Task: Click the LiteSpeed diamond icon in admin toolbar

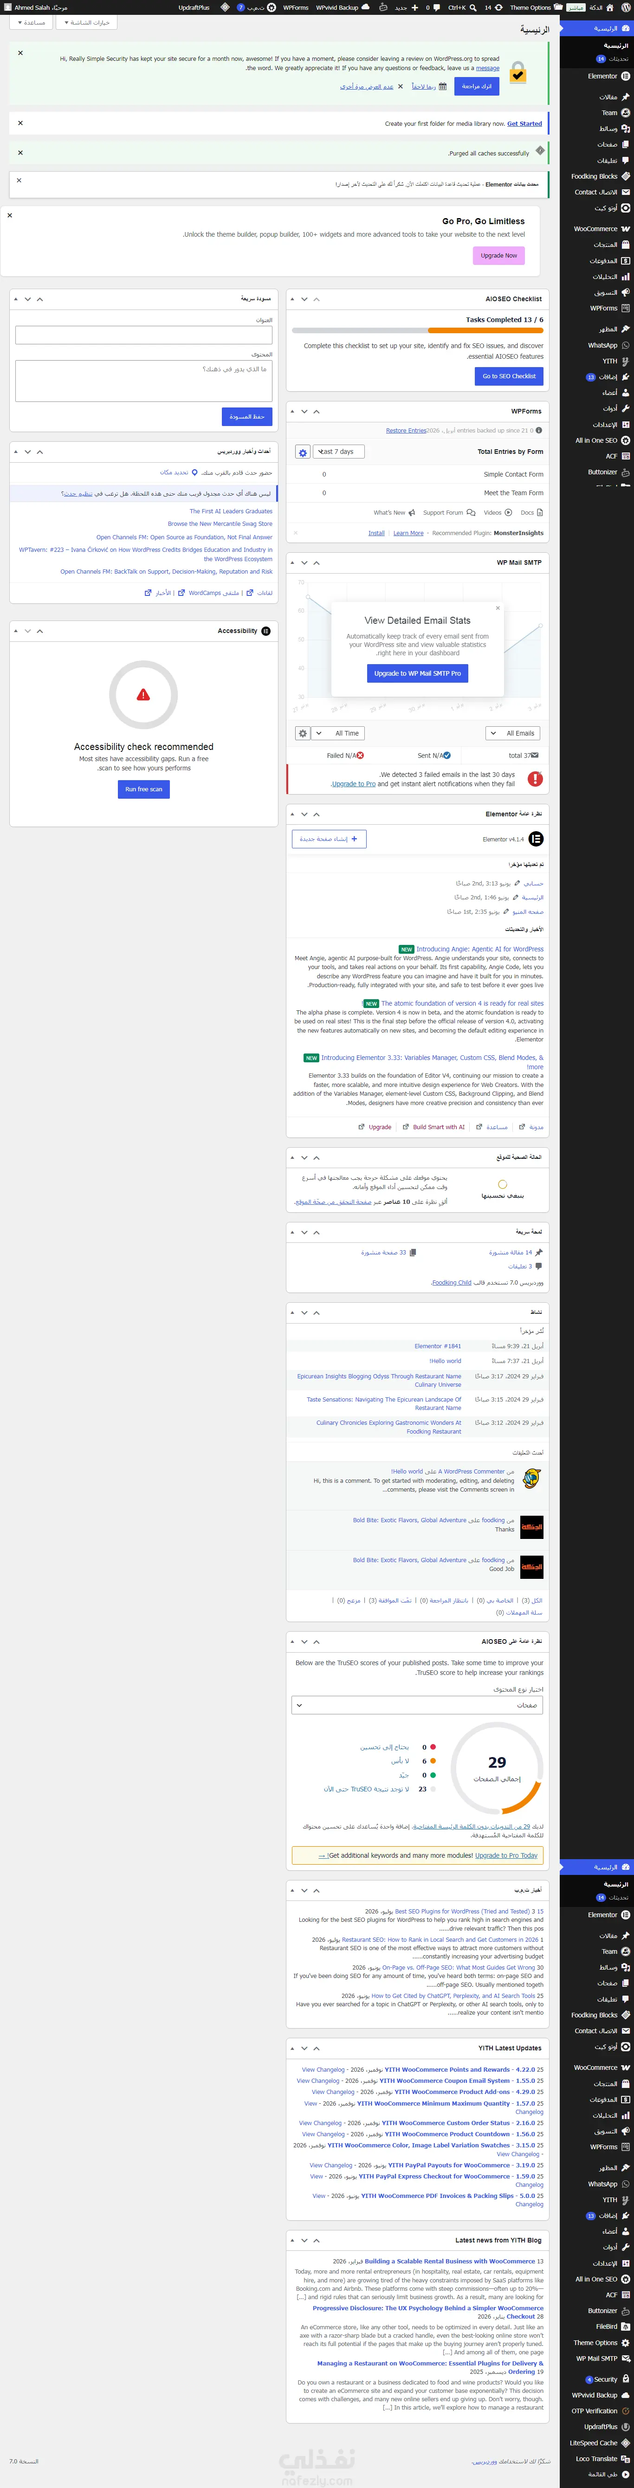Action: [225, 7]
